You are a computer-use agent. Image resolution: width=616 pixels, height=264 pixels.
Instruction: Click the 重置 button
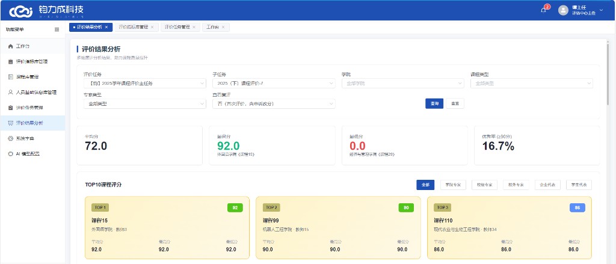coord(455,103)
